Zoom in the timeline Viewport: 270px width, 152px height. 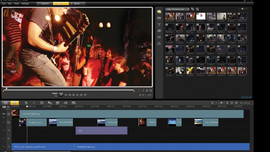coord(227,103)
